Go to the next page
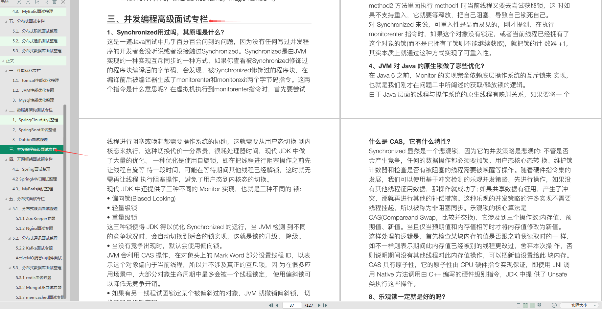 (319, 305)
